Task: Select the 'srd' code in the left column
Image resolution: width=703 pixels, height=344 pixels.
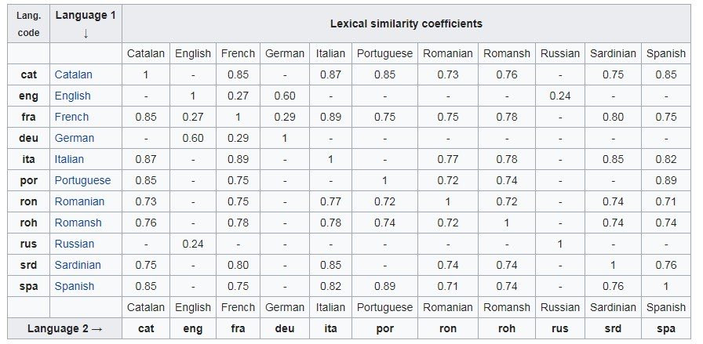Action: 27,266
